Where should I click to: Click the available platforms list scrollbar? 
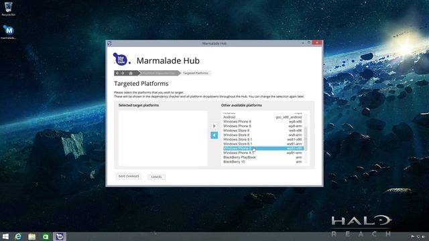[x=306, y=138]
